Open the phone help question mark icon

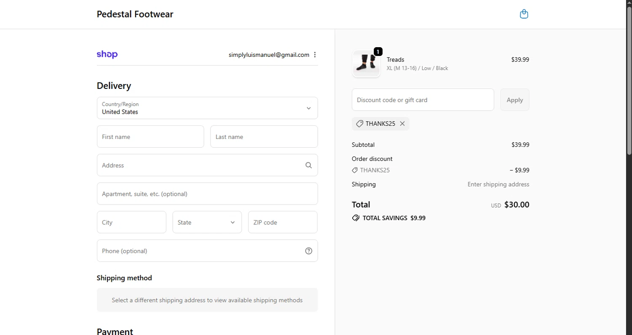pyautogui.click(x=308, y=251)
